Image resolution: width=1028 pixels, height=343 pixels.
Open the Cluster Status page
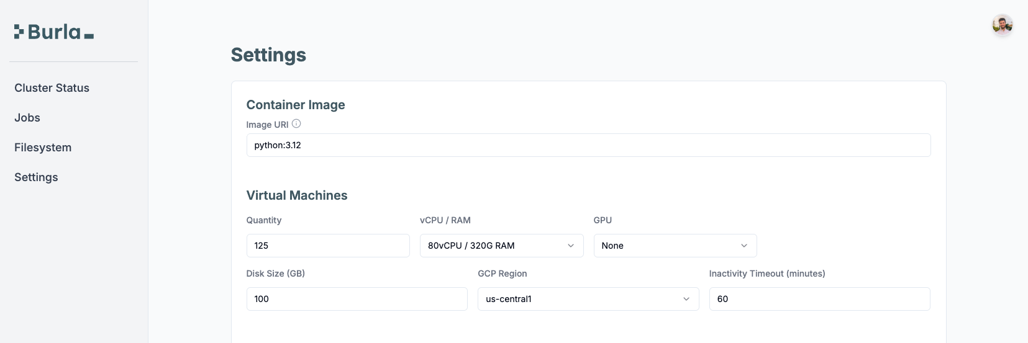pos(52,88)
